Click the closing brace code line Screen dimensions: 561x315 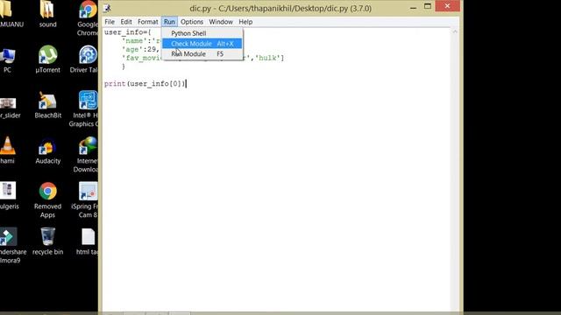124,66
